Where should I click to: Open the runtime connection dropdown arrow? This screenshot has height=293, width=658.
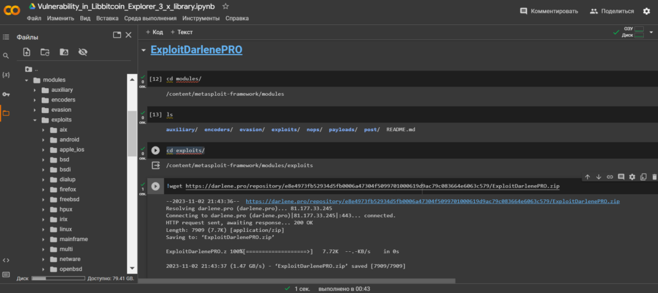pyautogui.click(x=652, y=32)
